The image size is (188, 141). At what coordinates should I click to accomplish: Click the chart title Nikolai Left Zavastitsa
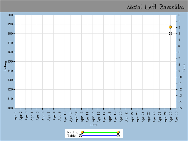[x=156, y=7]
